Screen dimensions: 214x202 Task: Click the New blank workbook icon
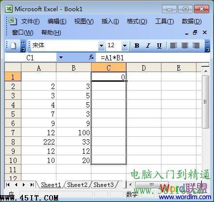click(14, 46)
